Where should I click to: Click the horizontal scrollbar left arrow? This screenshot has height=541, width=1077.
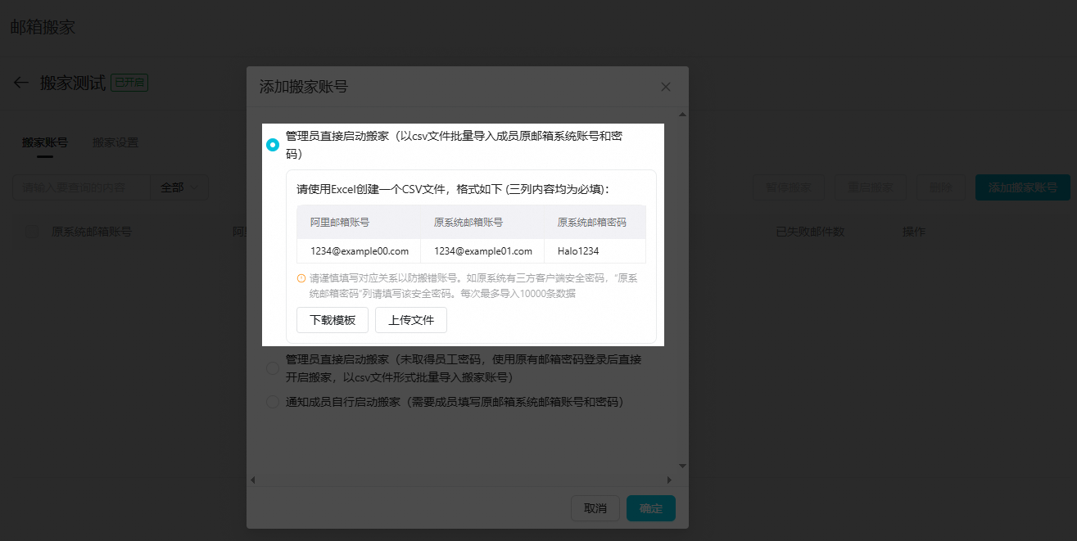[253, 480]
